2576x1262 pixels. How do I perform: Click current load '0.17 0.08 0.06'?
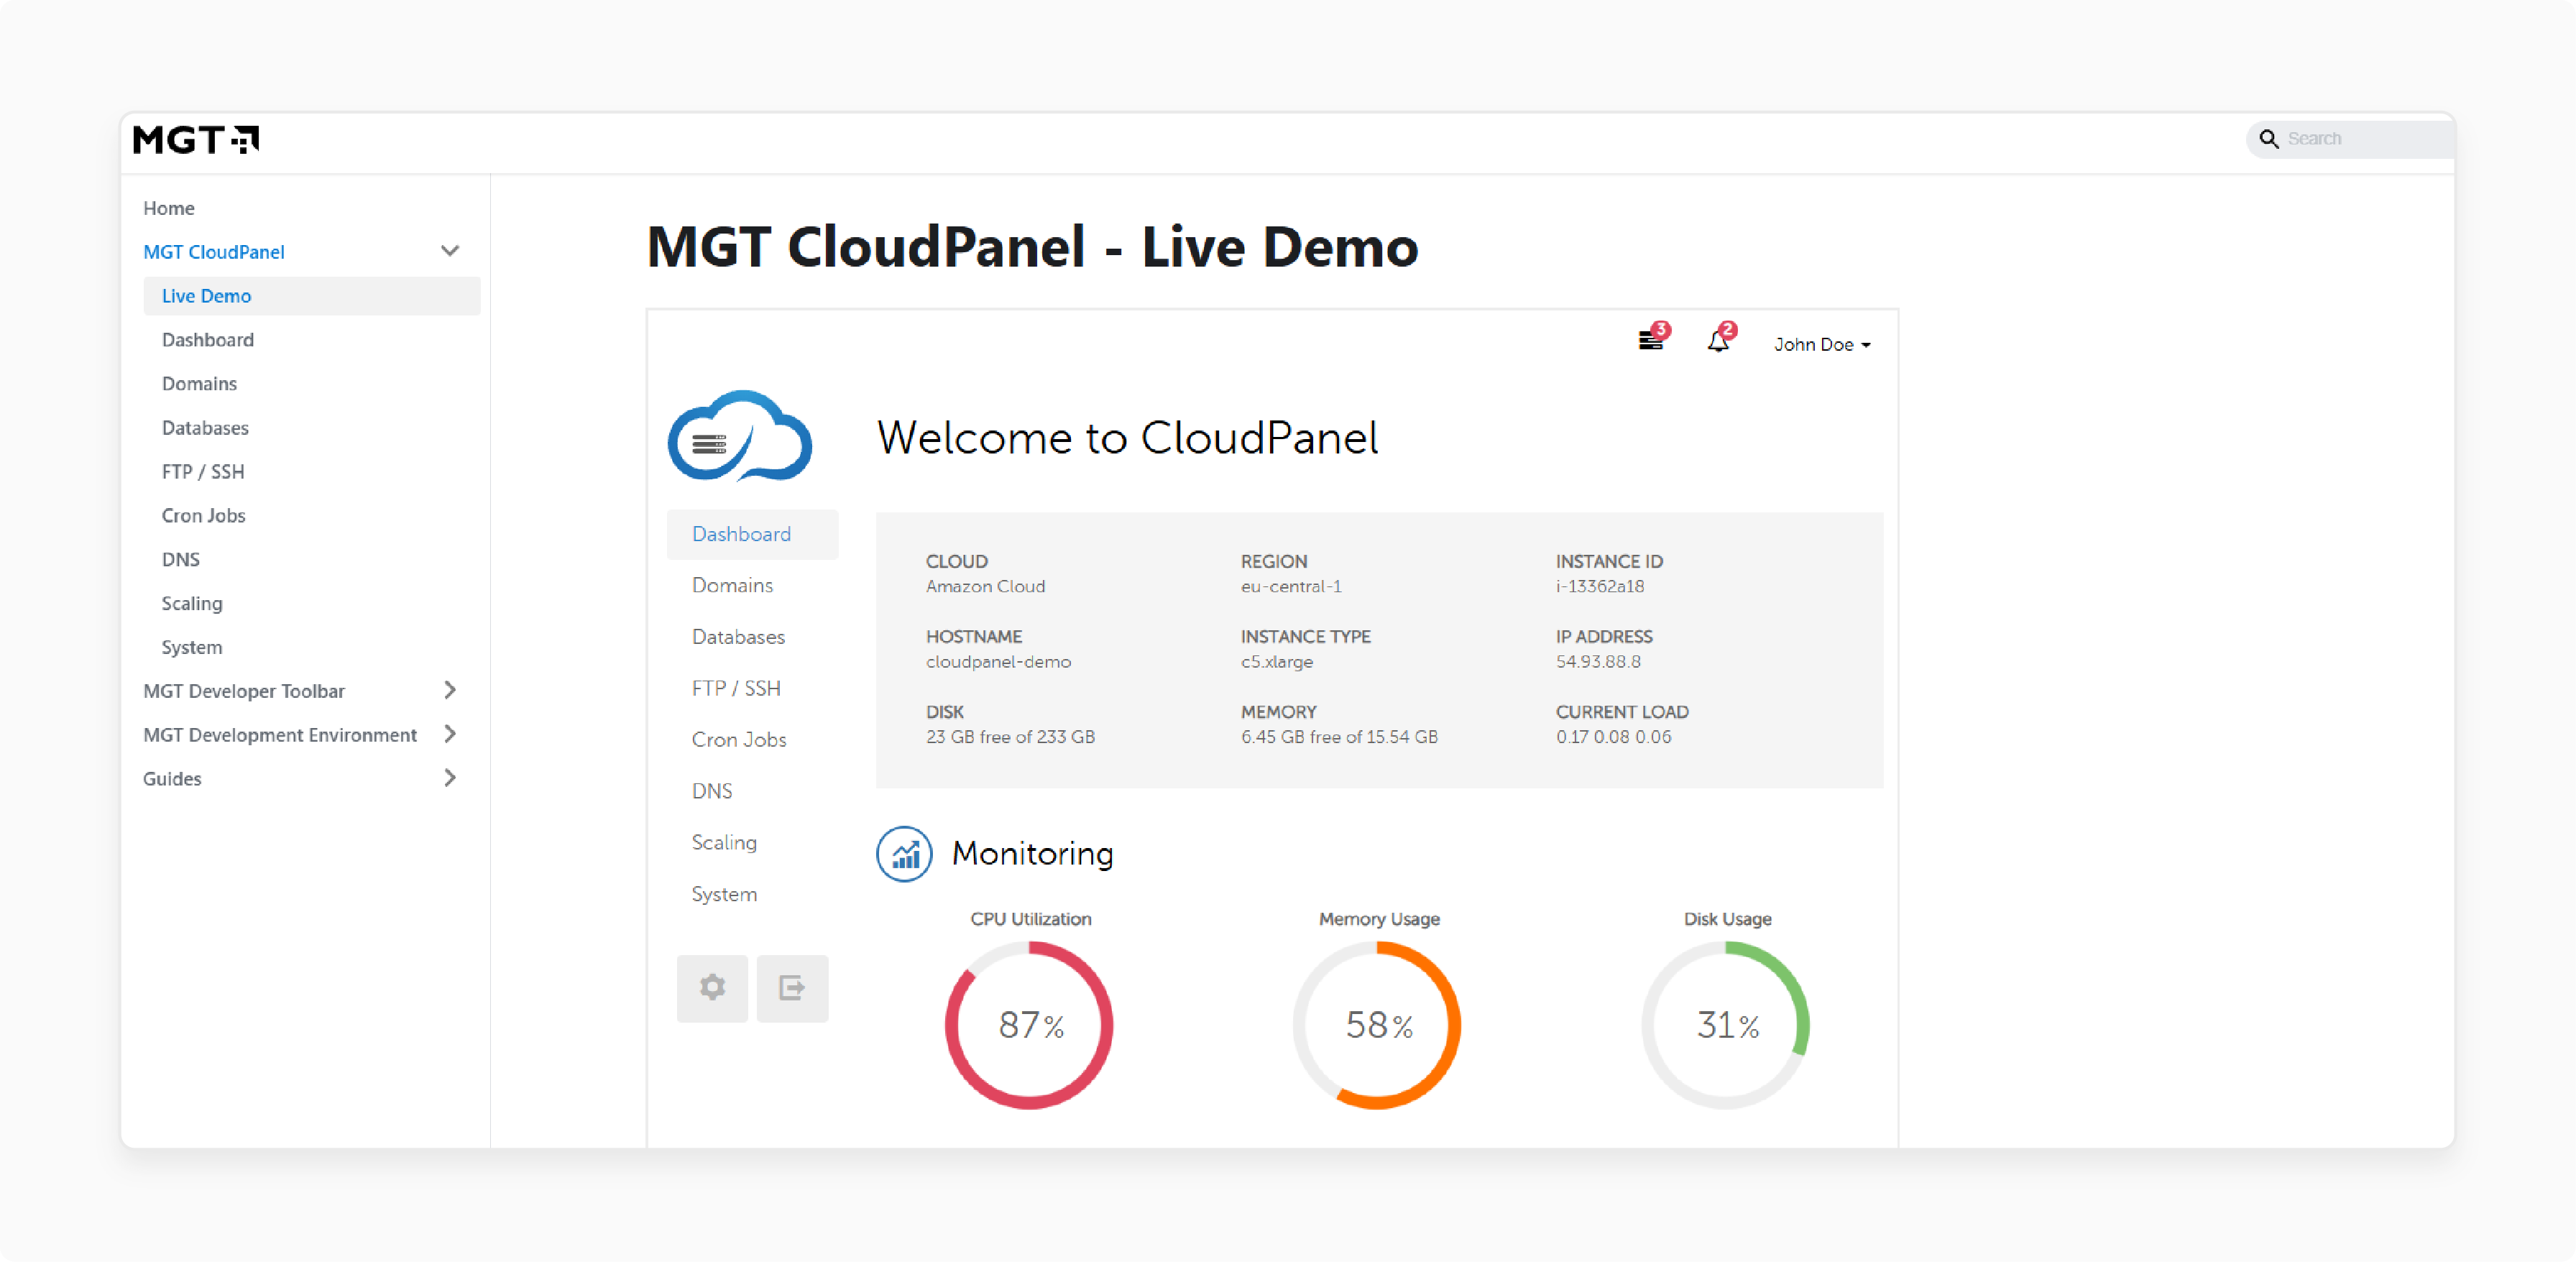click(1613, 737)
